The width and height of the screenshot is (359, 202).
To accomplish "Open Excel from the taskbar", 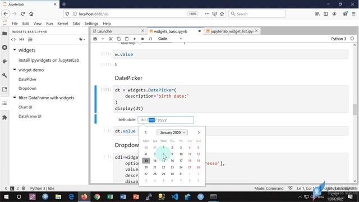I will point(110,197).
